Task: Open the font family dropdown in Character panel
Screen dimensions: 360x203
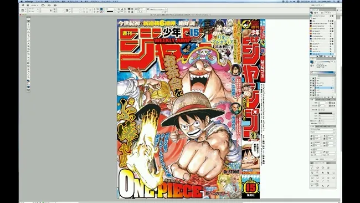Action: click(x=322, y=129)
